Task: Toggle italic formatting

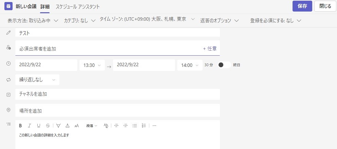Action: [30, 126]
